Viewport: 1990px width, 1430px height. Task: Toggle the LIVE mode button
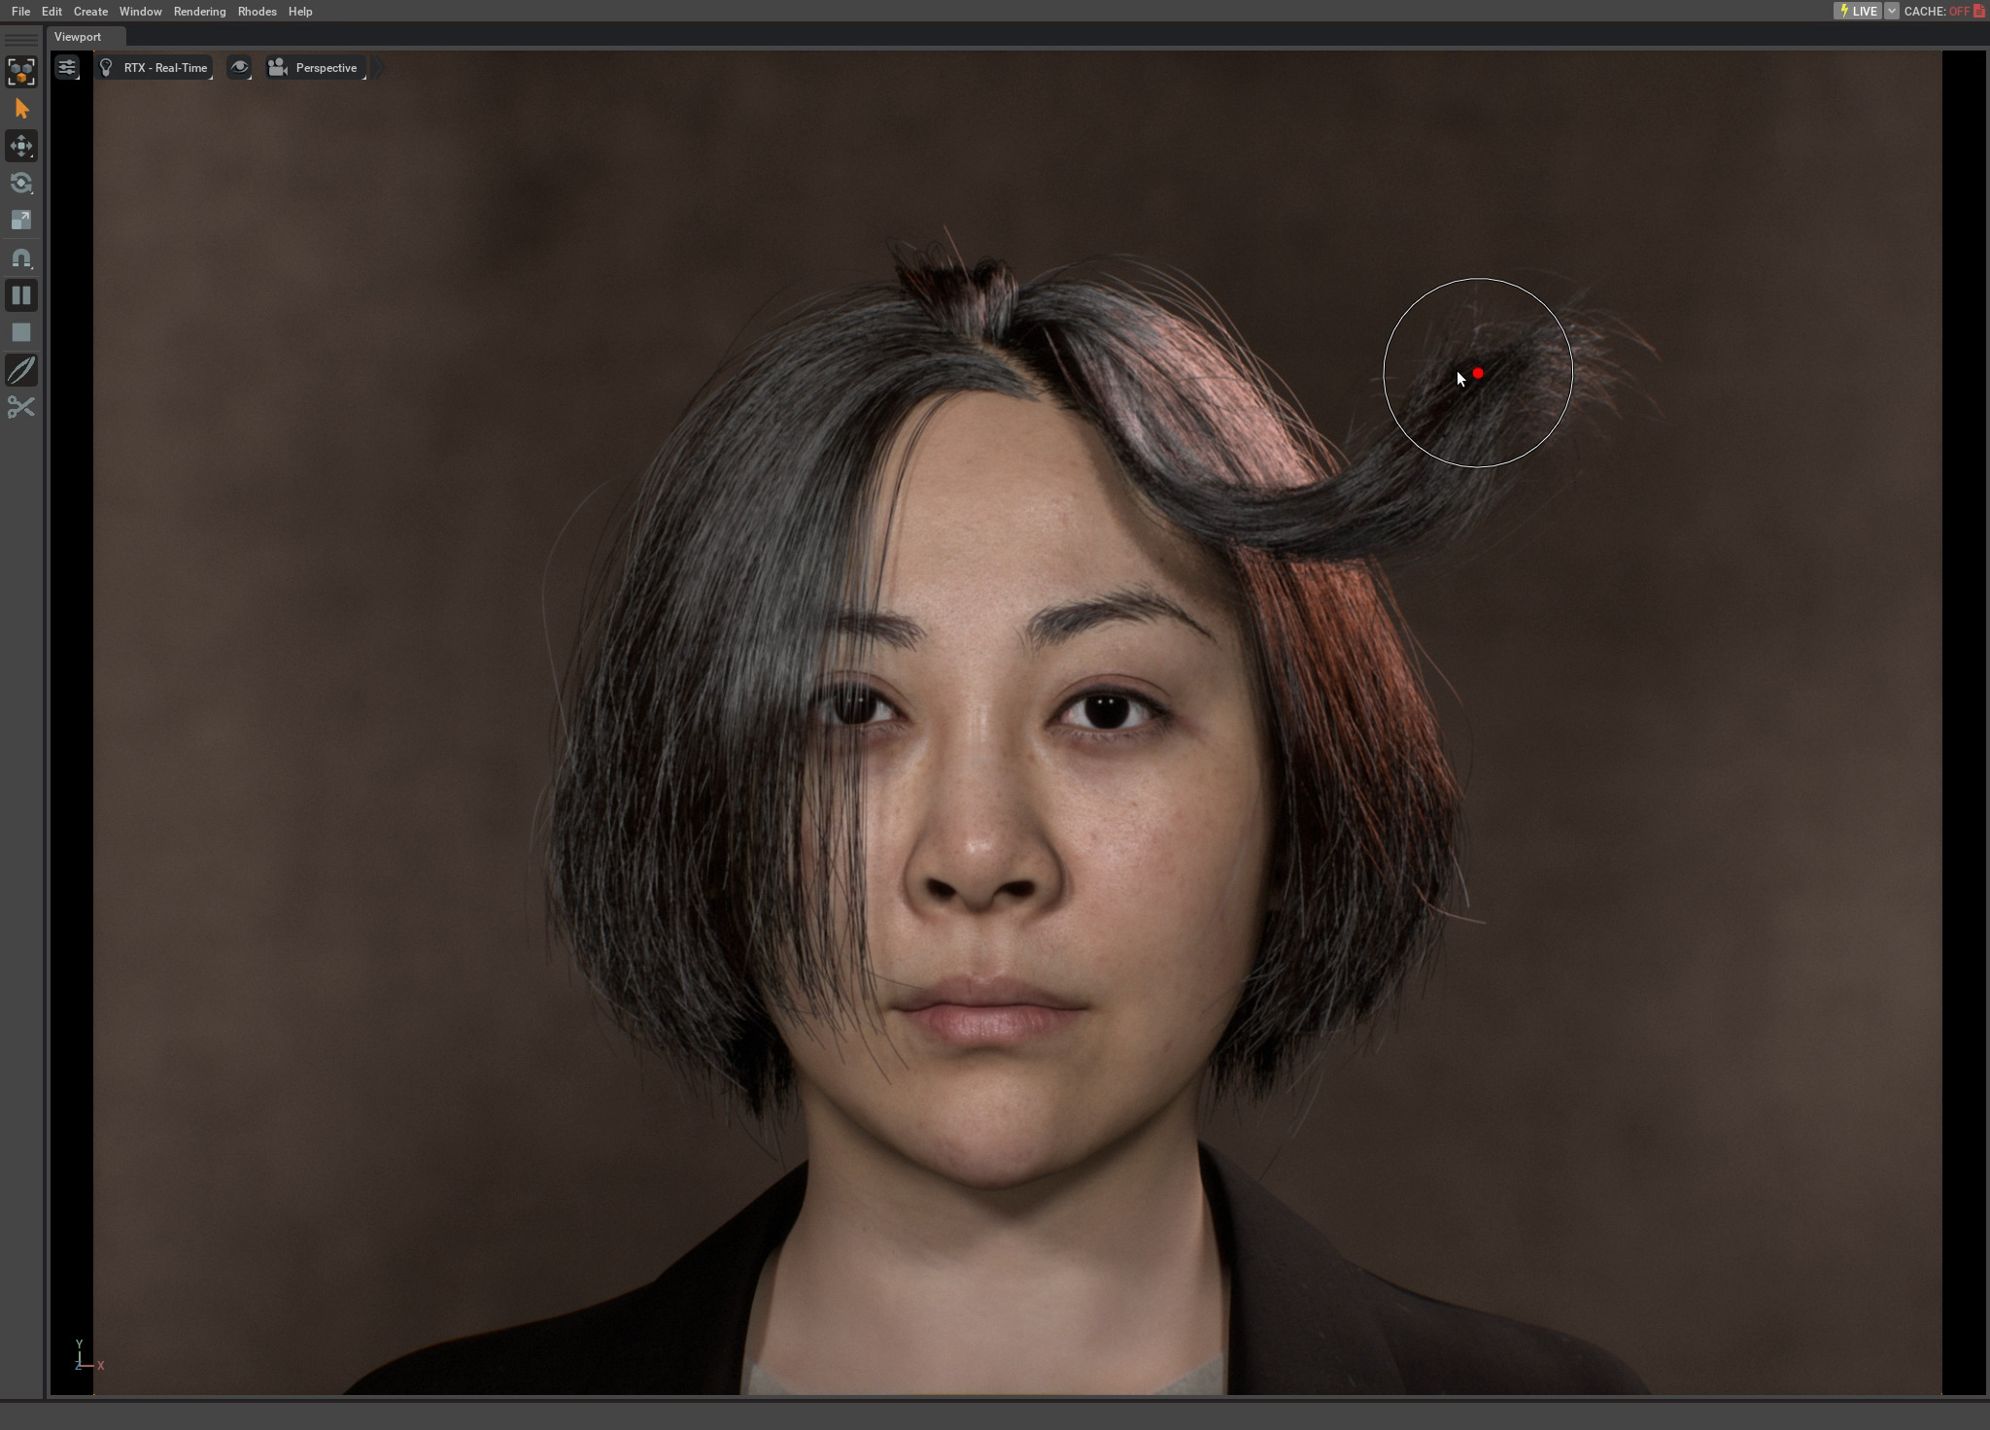[x=1857, y=12]
